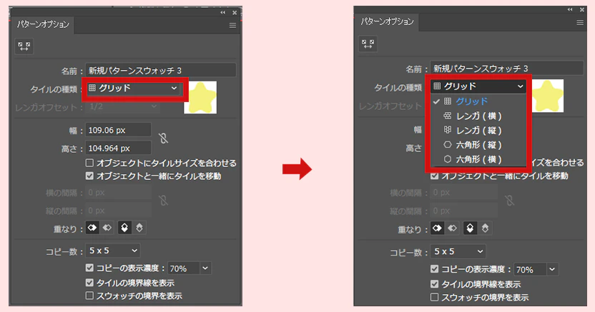Select グリッド from tile type list
This screenshot has width=595, height=312.
click(x=479, y=101)
